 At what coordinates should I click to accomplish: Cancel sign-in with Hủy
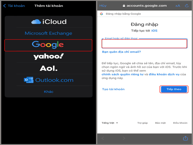click(103, 6)
